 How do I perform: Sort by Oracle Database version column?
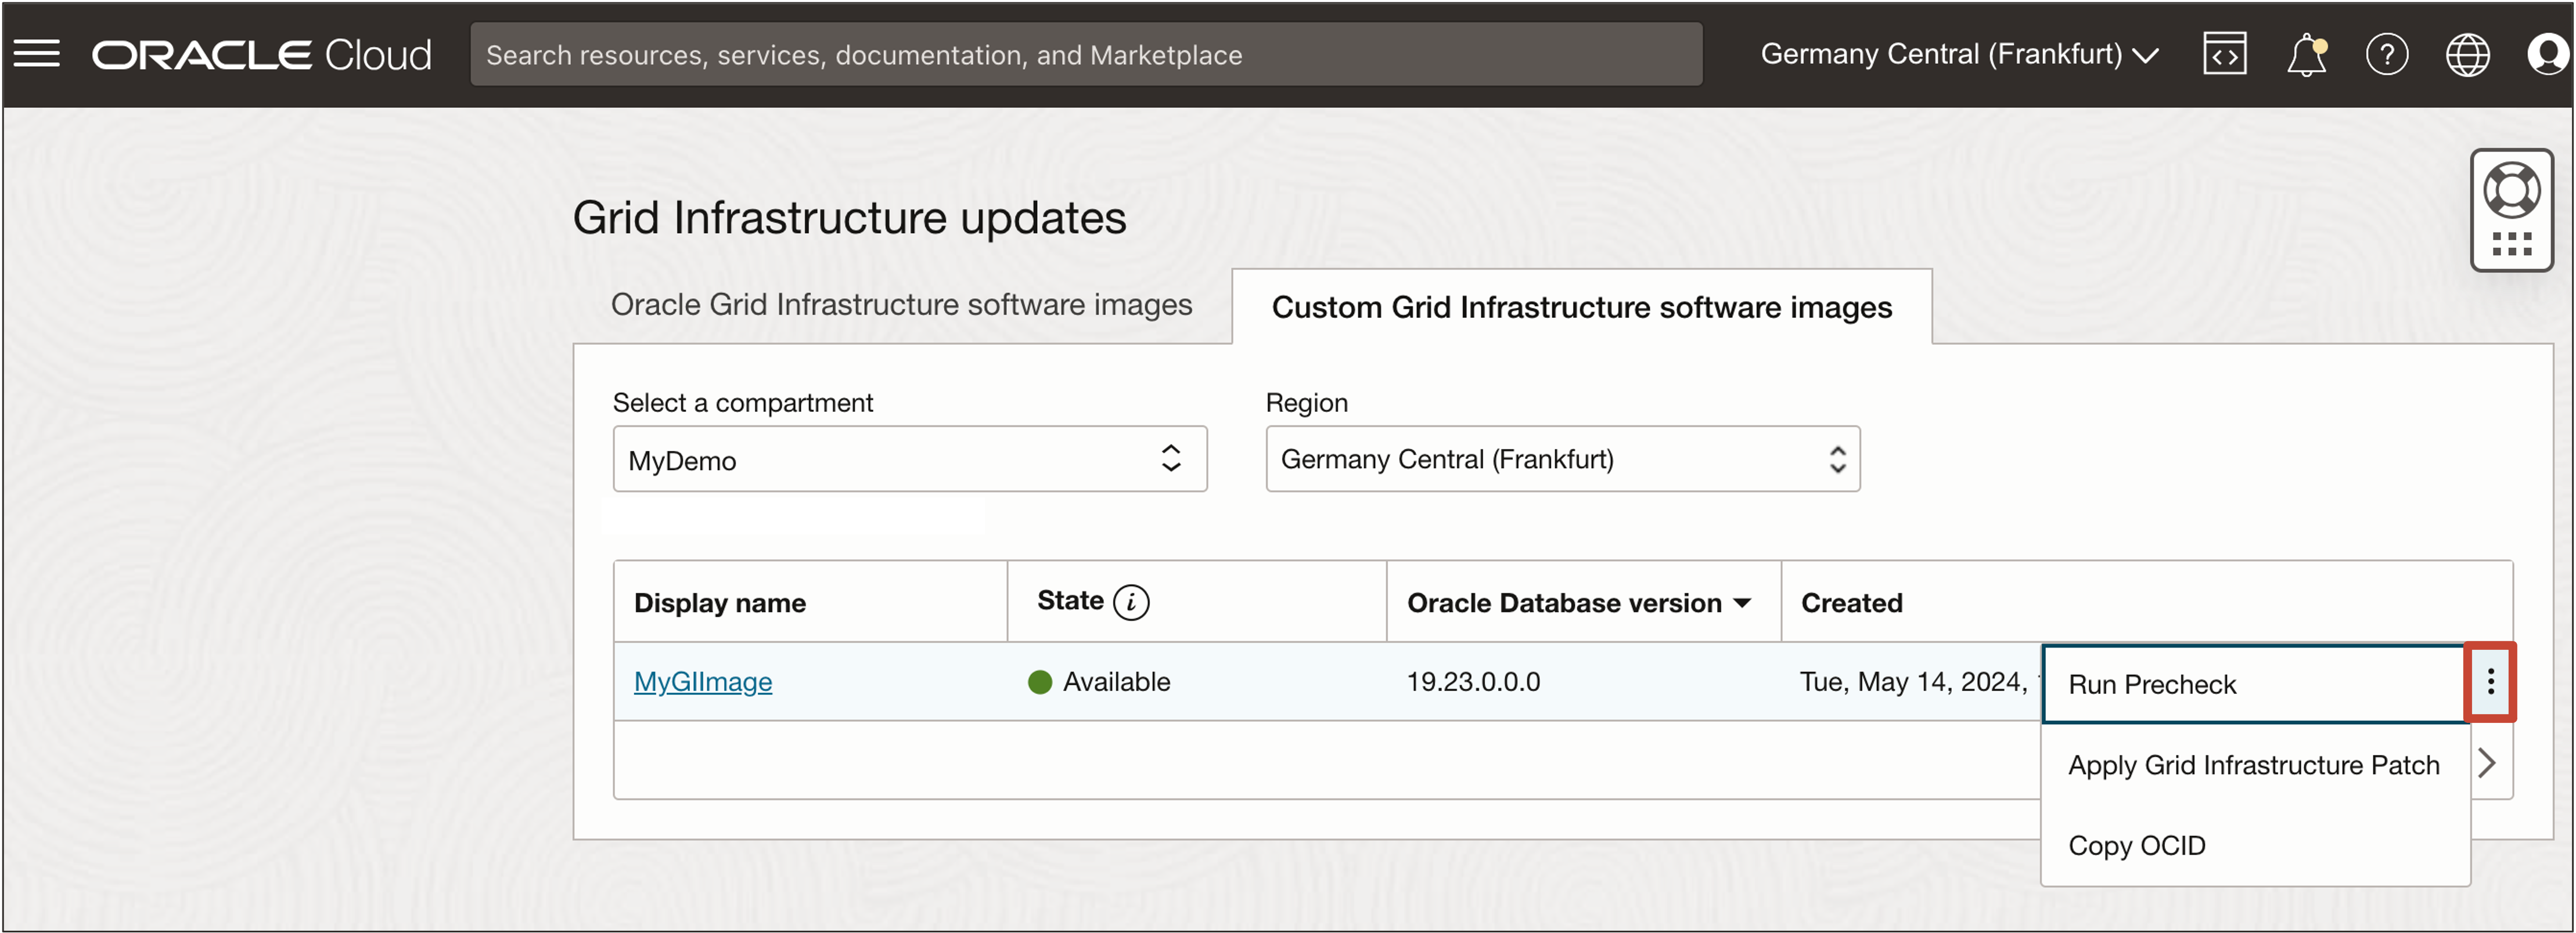[1578, 602]
